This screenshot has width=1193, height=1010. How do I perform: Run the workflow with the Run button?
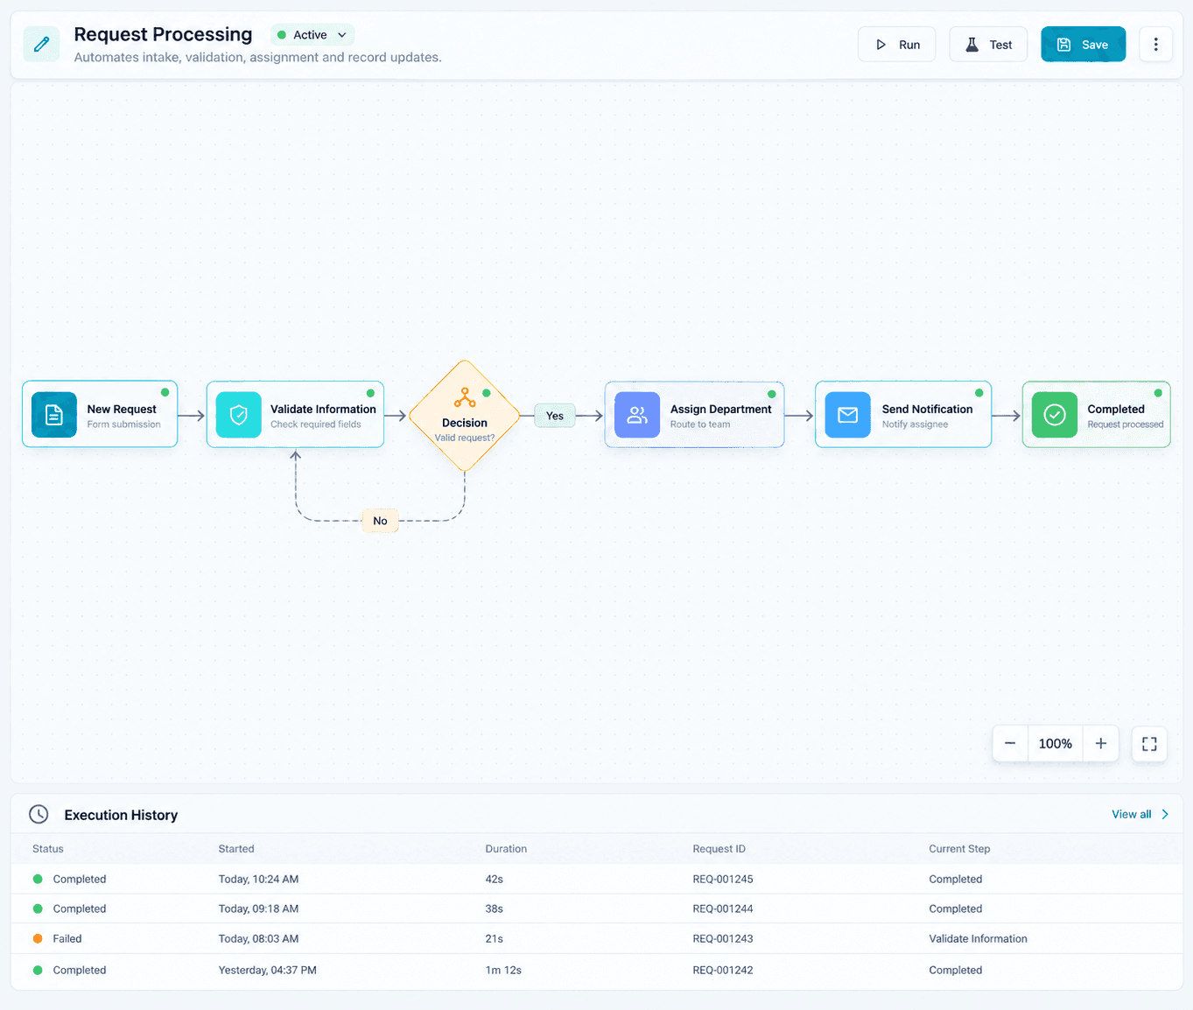[x=897, y=45]
